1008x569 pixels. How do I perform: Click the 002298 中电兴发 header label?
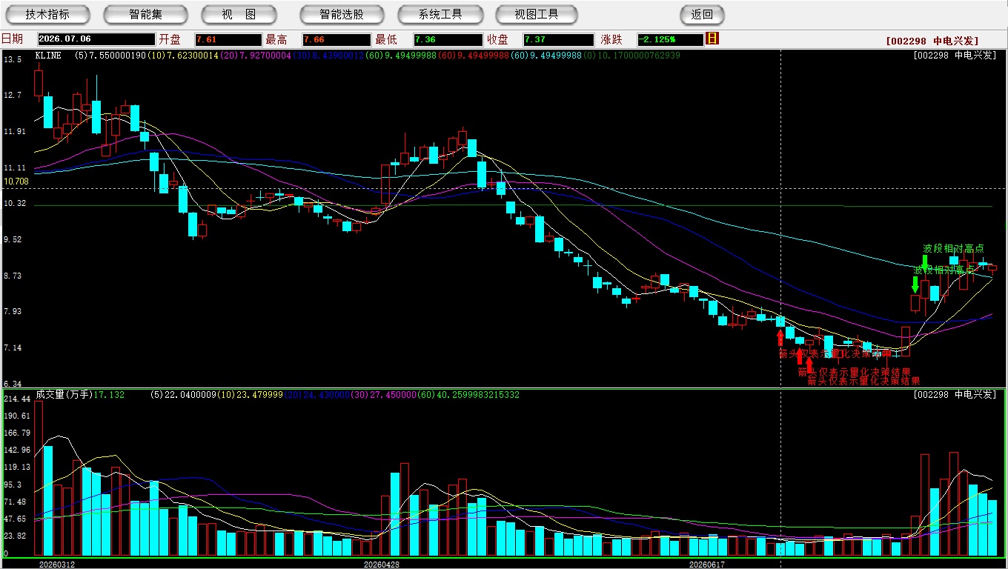point(932,41)
